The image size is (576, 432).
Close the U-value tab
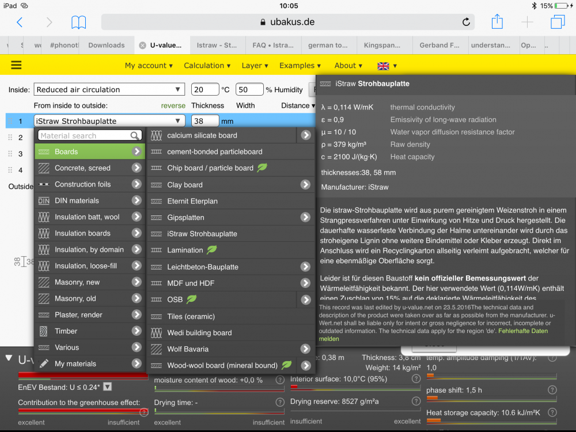tap(142, 45)
